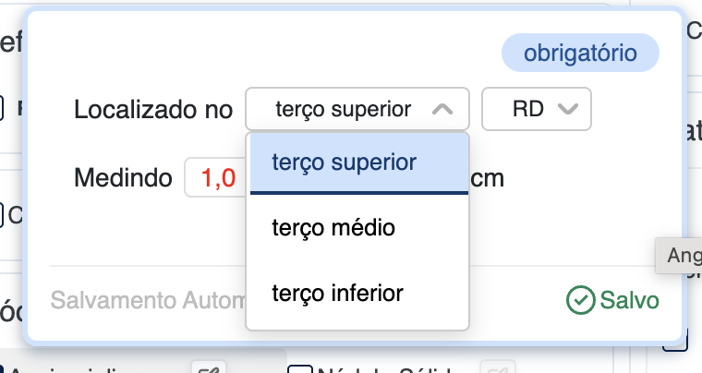
Task: Click the "Medindo" label
Action: [123, 178]
